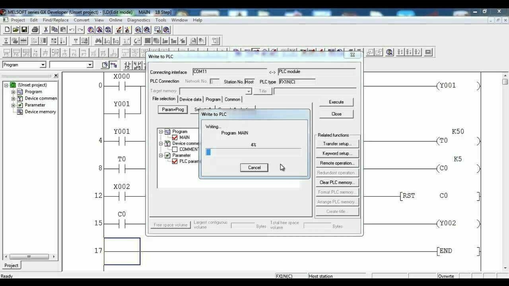
Task: Collapse the Program node in the file tree
Action: click(x=160, y=131)
